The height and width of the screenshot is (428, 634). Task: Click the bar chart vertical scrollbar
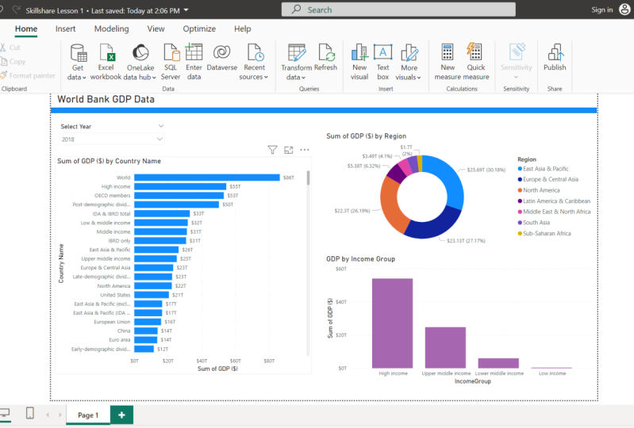coord(308,178)
